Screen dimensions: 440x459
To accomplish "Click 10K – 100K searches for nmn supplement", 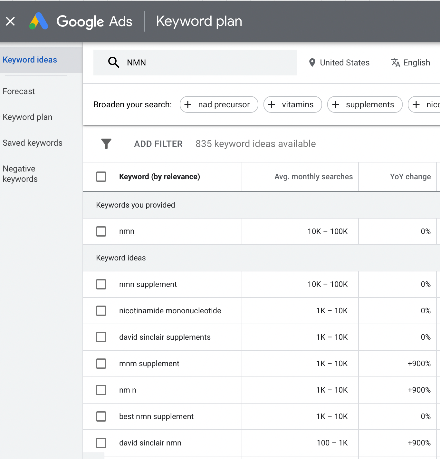I will click(x=328, y=284).
